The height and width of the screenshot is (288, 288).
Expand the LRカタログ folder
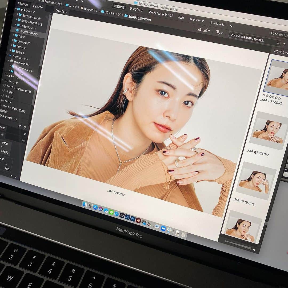click(x=13, y=40)
